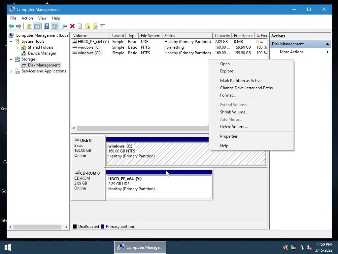Click the USB safely remove tray icon
The height and width of the screenshot is (254, 338).
301,247
